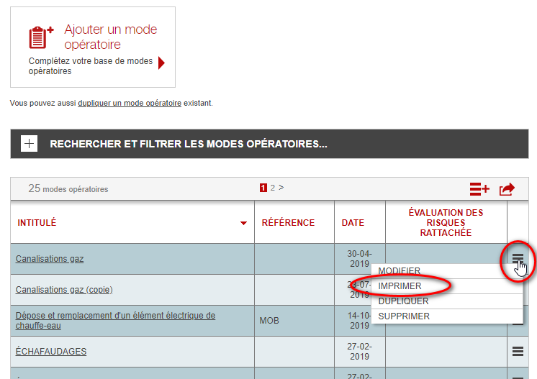Go to page 2 of the list

coord(273,188)
